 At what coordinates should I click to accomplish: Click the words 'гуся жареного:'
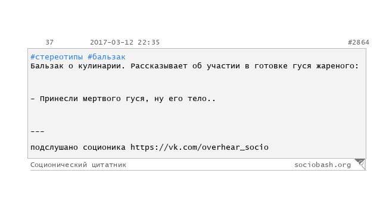pyautogui.click(x=325, y=66)
